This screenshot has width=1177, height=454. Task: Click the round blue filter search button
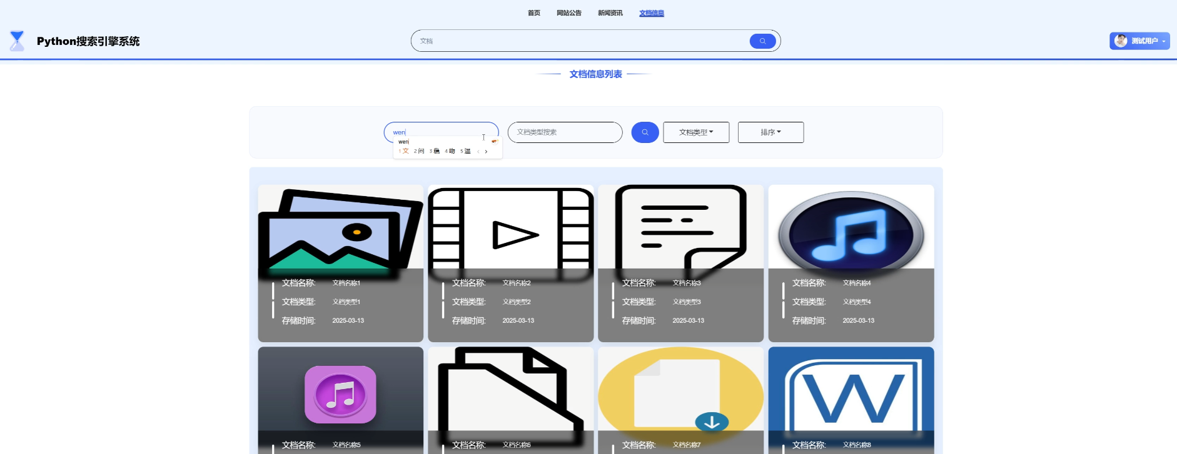point(645,132)
